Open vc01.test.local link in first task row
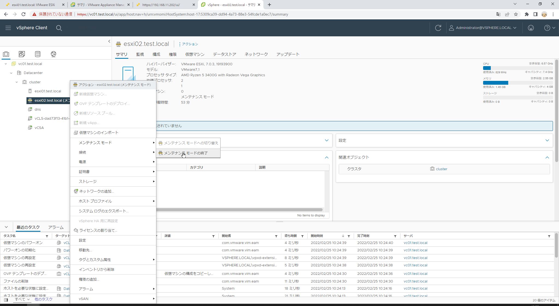Screen dimensions: 559x306 415,243
